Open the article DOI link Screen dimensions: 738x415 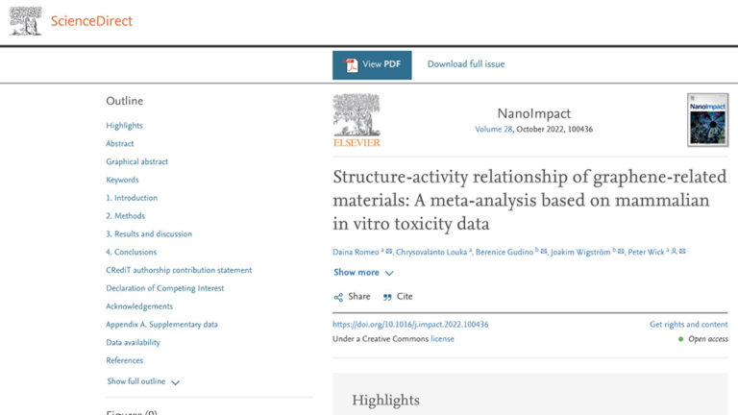click(410, 324)
